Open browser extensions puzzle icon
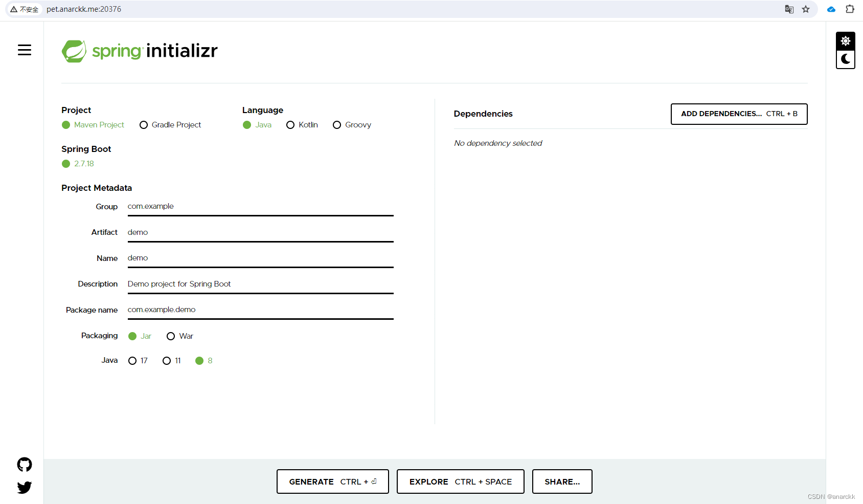The height and width of the screenshot is (504, 863). pos(850,9)
